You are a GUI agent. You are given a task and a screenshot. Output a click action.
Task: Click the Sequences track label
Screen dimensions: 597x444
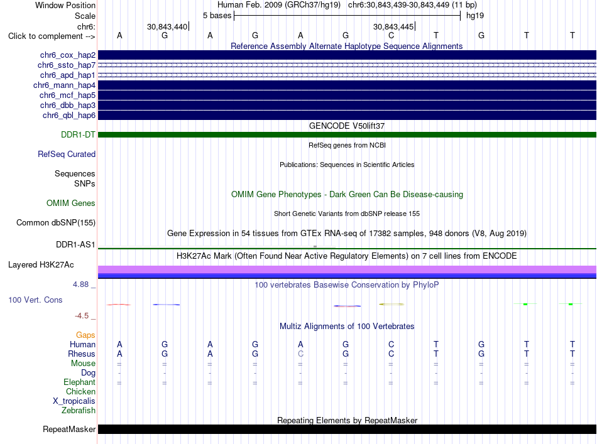[75, 173]
